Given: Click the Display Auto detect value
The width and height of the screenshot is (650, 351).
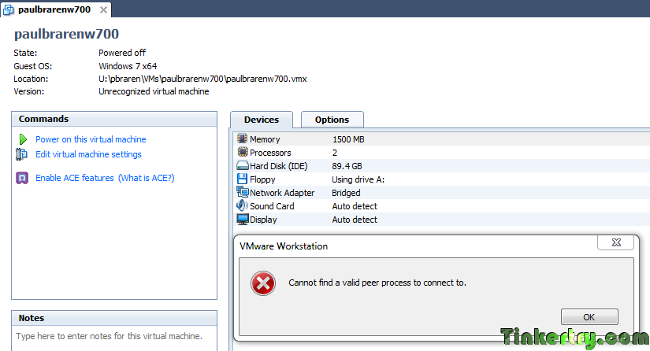Looking at the screenshot, I should click(355, 220).
